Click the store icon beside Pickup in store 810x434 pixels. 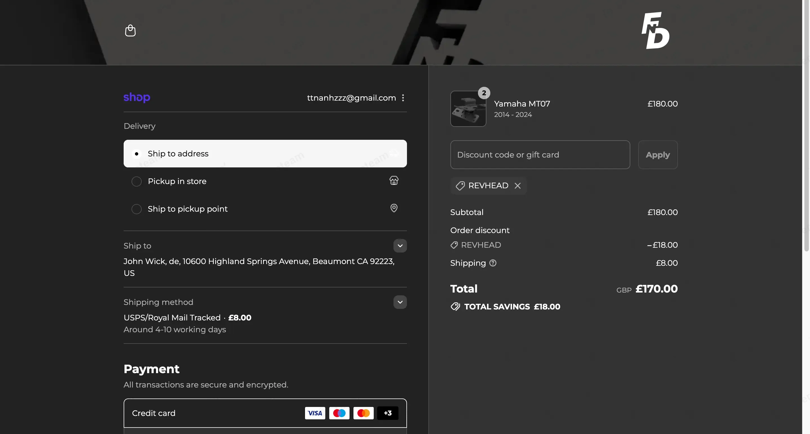(x=394, y=181)
